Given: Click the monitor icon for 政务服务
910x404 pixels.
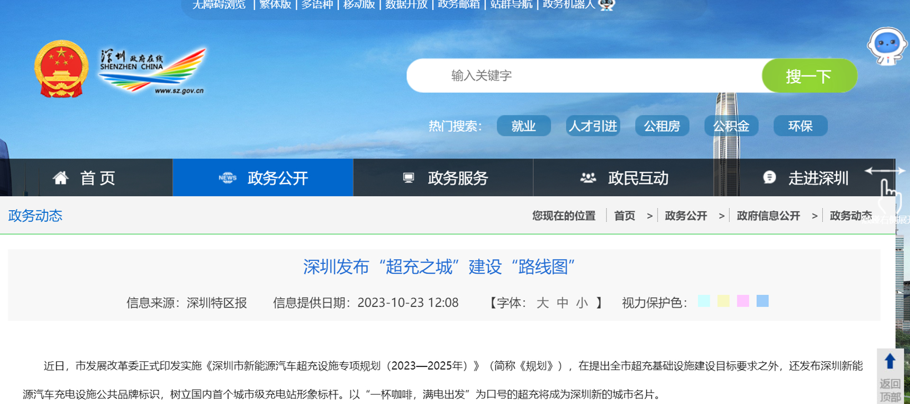Looking at the screenshot, I should 408,178.
